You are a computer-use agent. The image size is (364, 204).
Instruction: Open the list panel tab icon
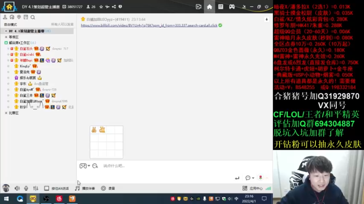pyautogui.click(x=221, y=7)
